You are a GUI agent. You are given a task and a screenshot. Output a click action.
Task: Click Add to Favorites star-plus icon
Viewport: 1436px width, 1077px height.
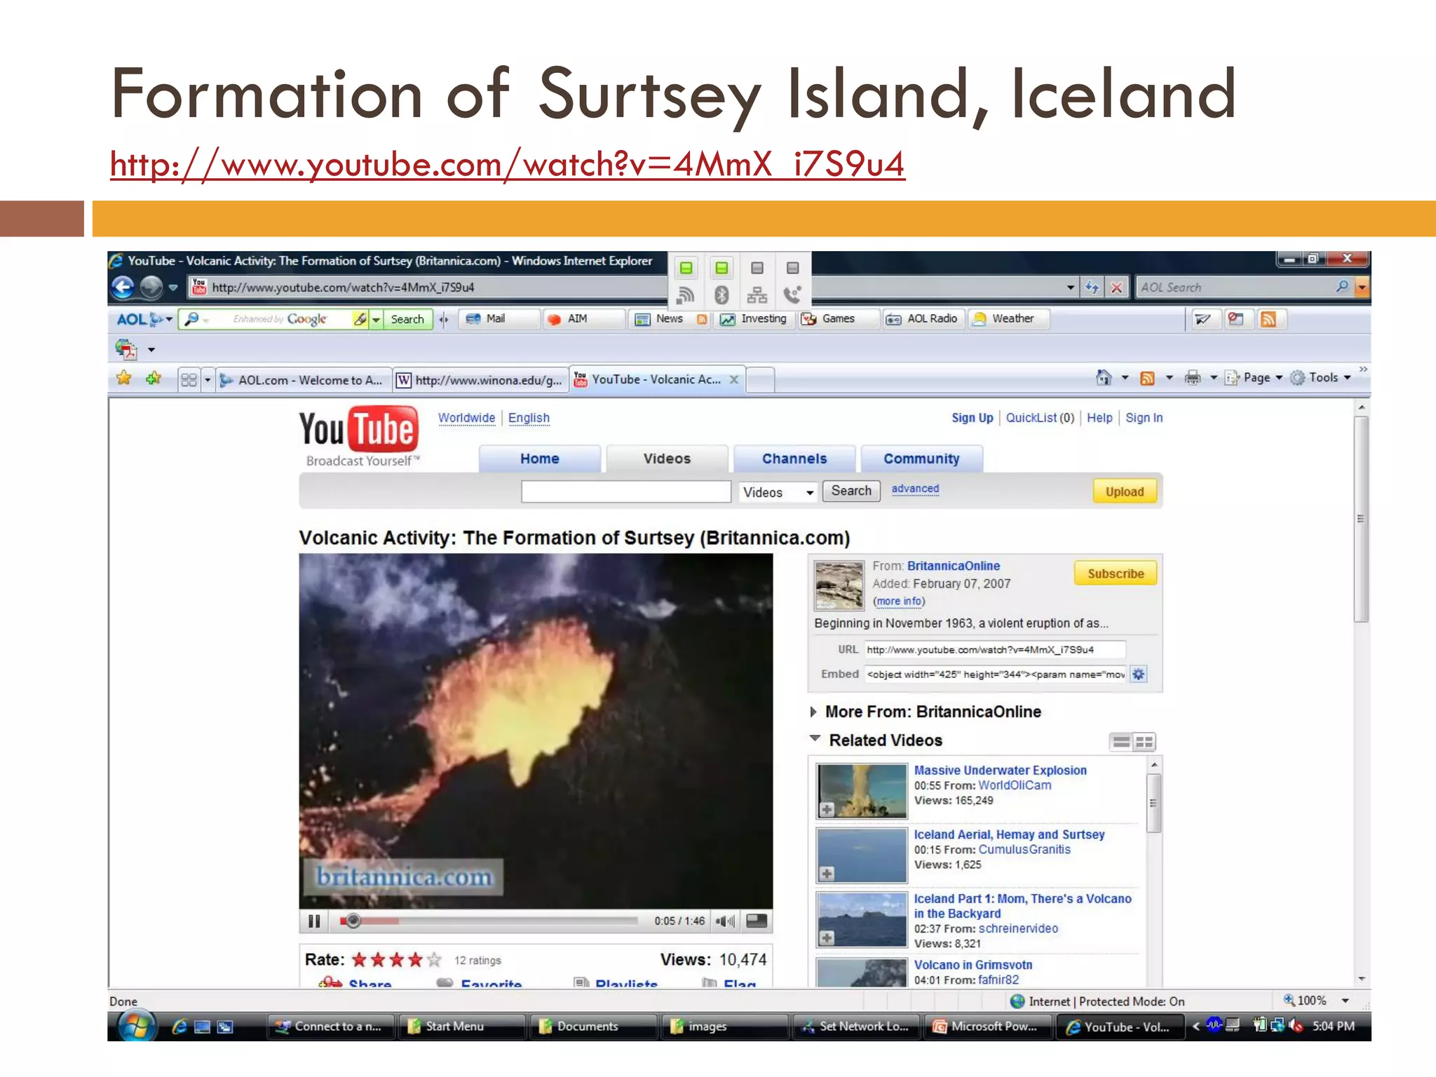[x=154, y=379]
